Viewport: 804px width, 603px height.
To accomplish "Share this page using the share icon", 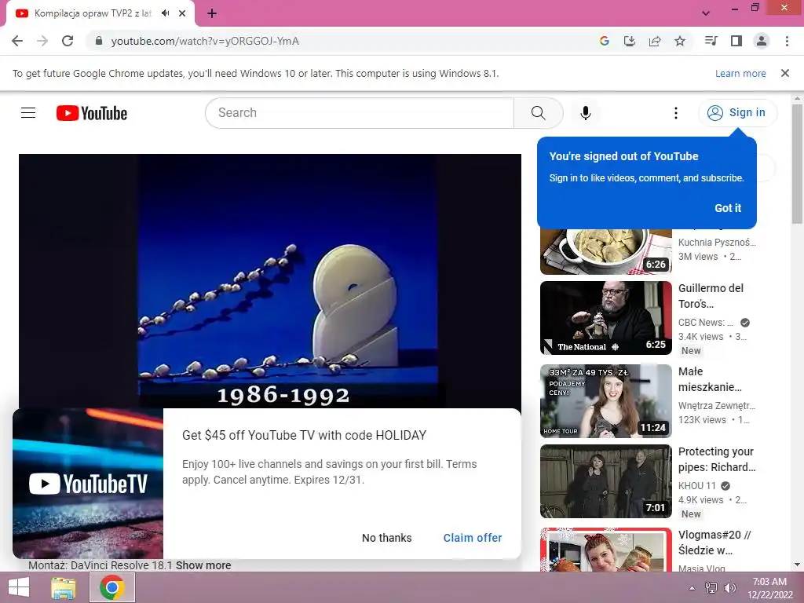I will (655, 41).
